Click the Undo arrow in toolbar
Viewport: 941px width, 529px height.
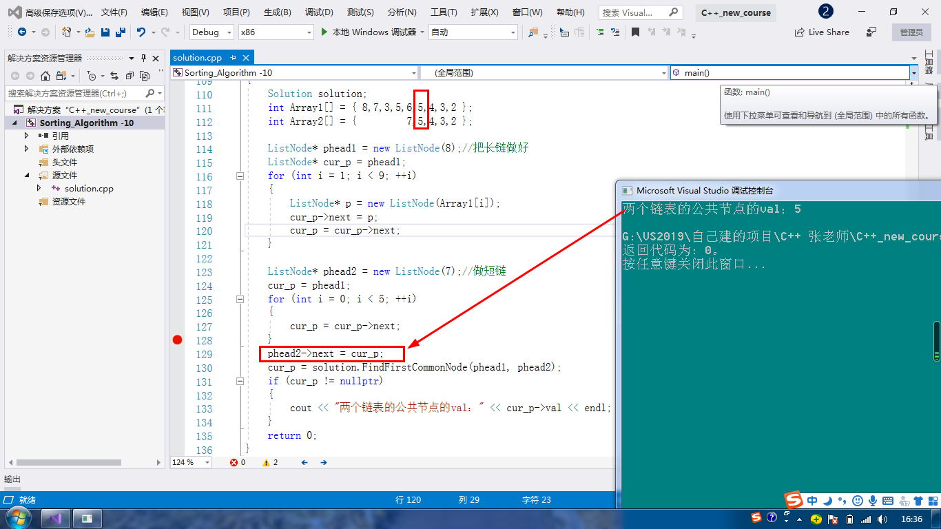(x=141, y=32)
